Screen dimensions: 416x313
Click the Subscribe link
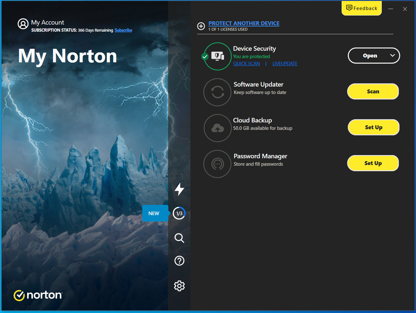click(x=123, y=30)
